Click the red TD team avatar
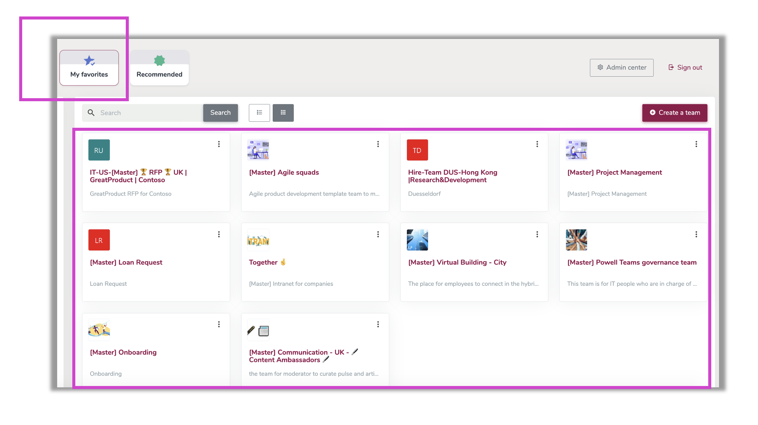Viewport: 758px width, 425px height. coord(417,150)
